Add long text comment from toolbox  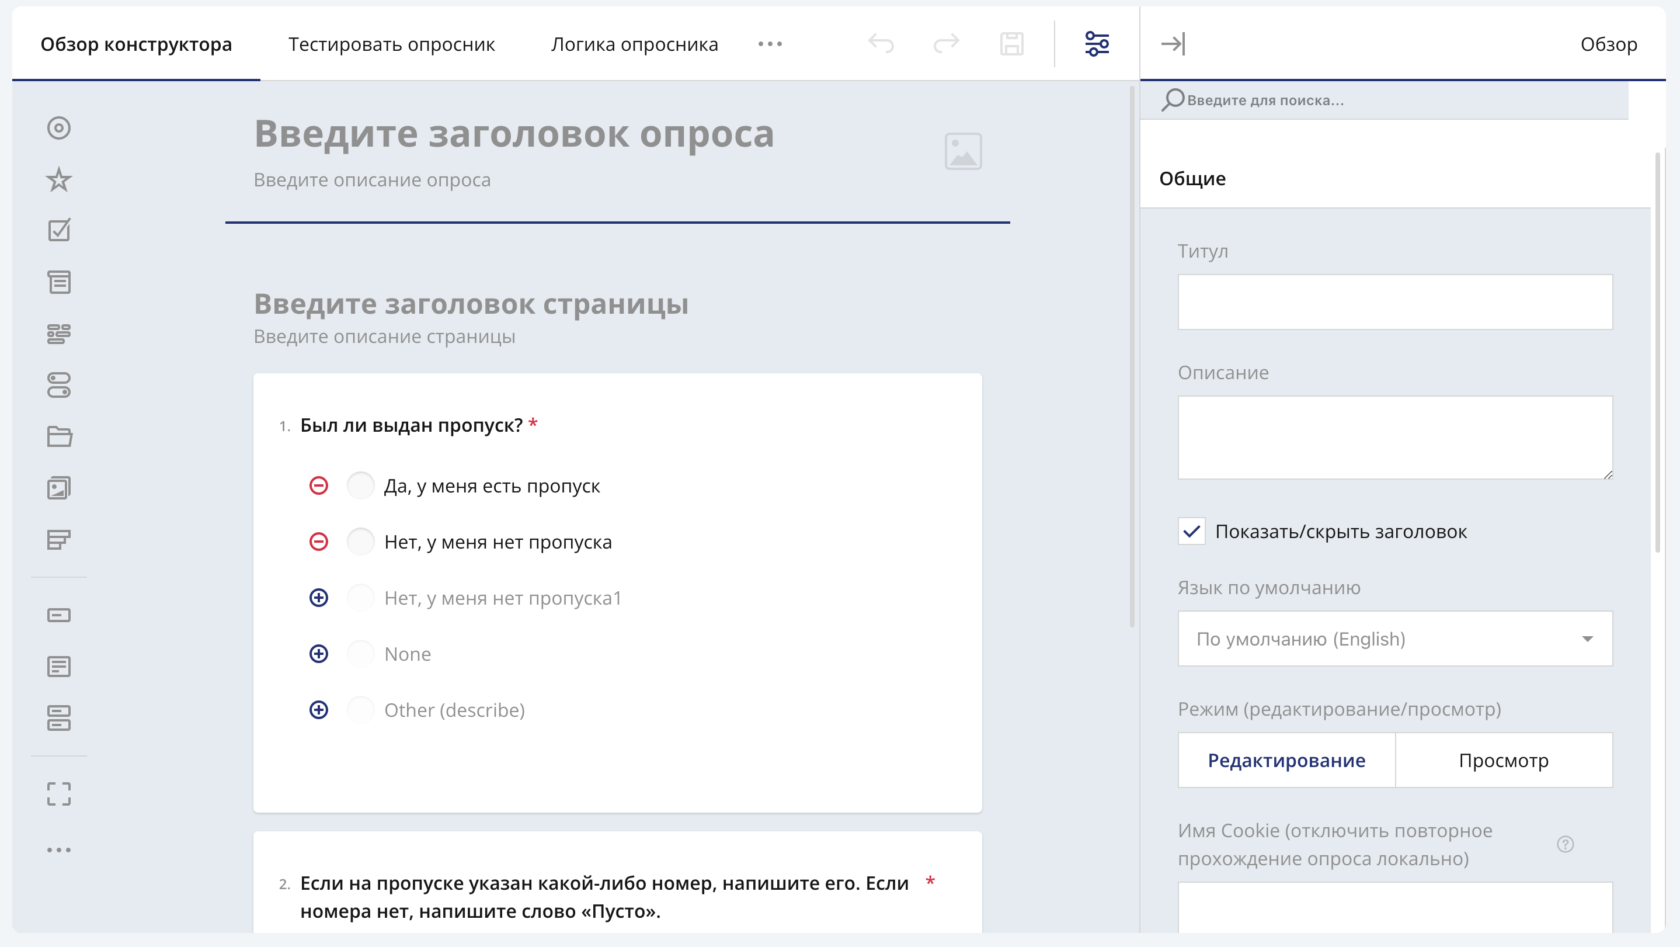tap(59, 667)
